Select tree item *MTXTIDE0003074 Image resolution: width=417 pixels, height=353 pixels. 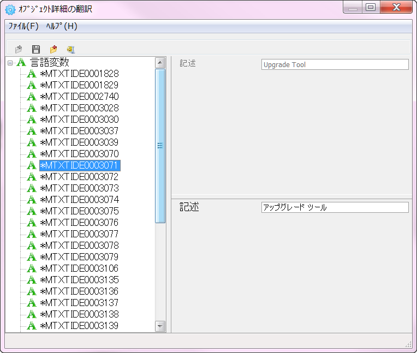click(79, 200)
